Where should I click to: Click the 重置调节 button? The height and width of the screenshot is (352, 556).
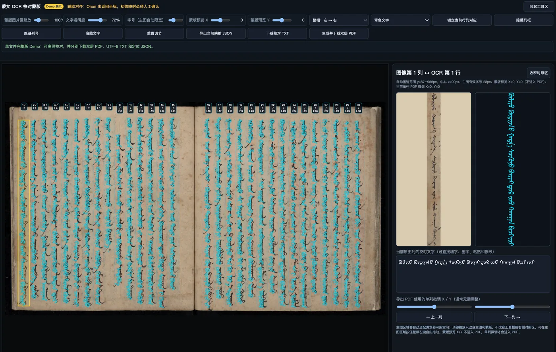(x=154, y=33)
